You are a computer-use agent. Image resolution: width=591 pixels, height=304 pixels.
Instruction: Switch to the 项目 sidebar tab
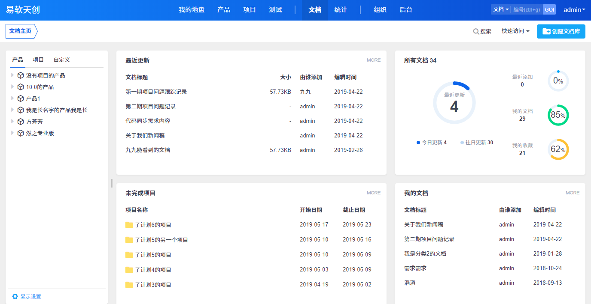pyautogui.click(x=38, y=60)
